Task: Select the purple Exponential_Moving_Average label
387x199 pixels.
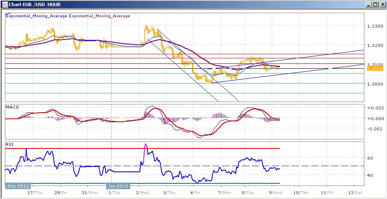Action: click(99, 16)
